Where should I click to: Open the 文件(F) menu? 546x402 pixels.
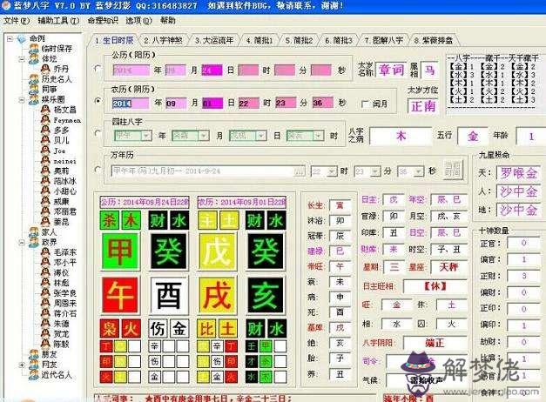[x=17, y=21]
